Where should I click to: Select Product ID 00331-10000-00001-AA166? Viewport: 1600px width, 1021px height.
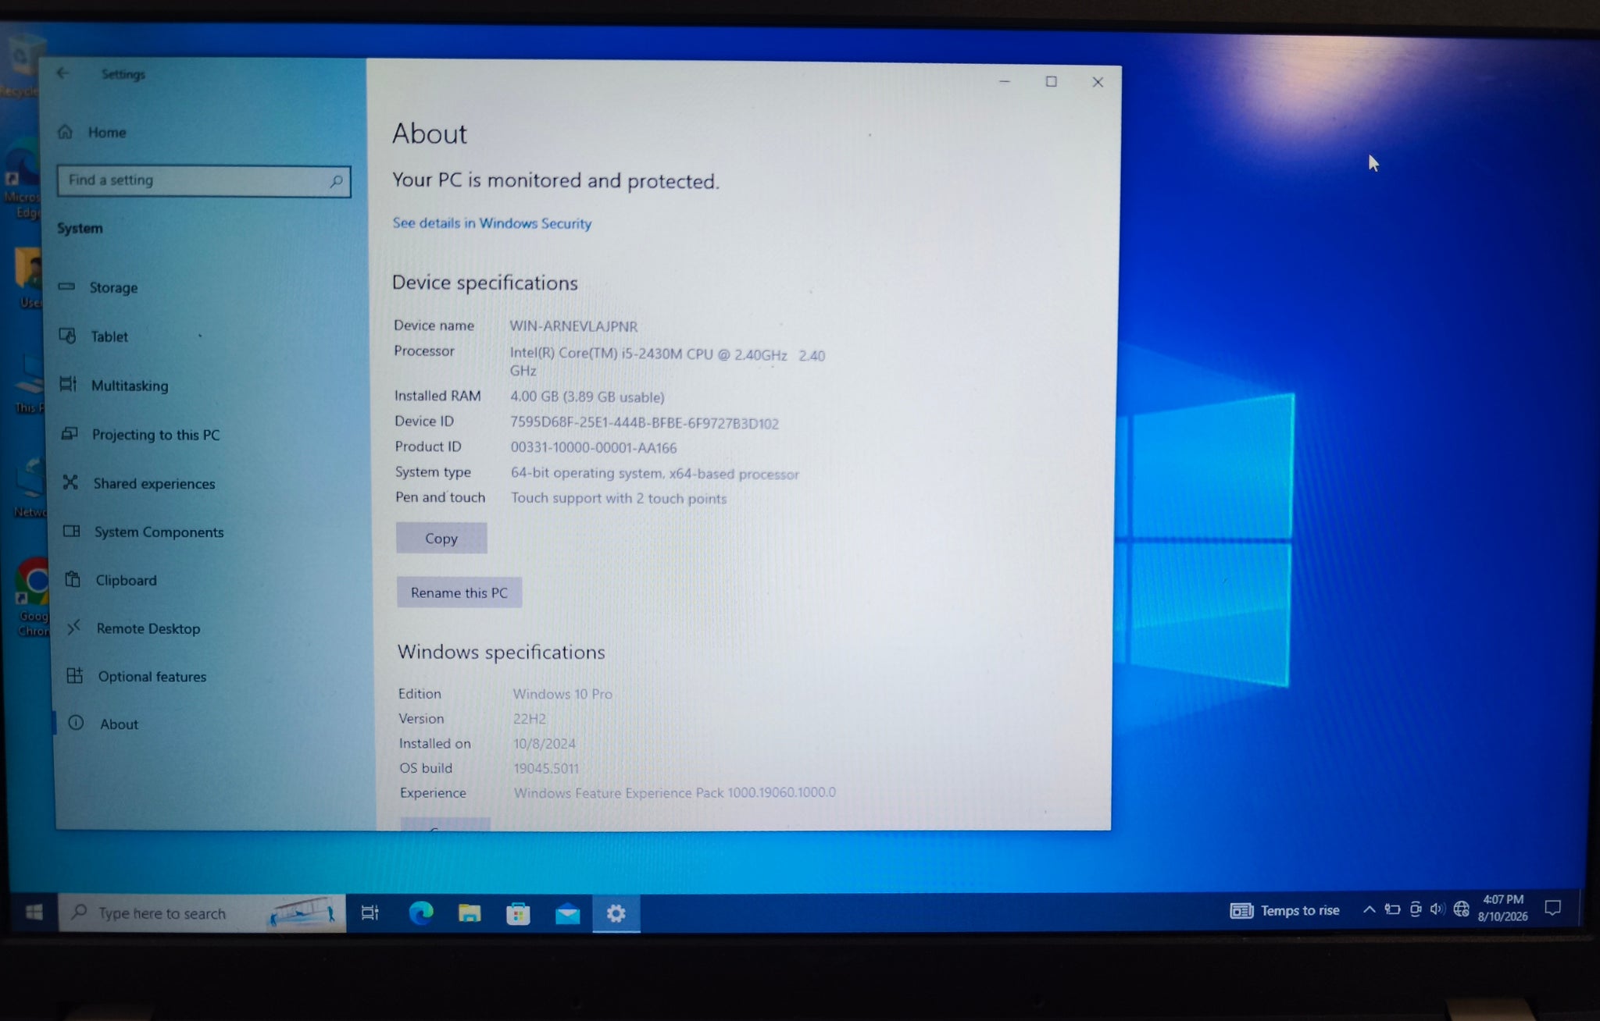(594, 448)
